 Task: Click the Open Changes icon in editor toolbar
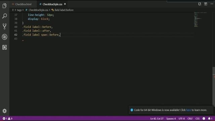point(200,4)
